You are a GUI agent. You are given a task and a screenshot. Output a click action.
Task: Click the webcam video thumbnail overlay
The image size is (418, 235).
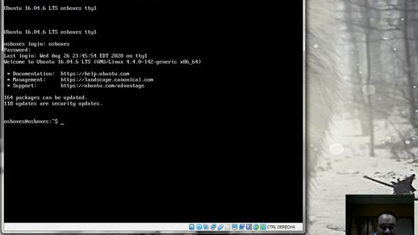tap(379, 215)
